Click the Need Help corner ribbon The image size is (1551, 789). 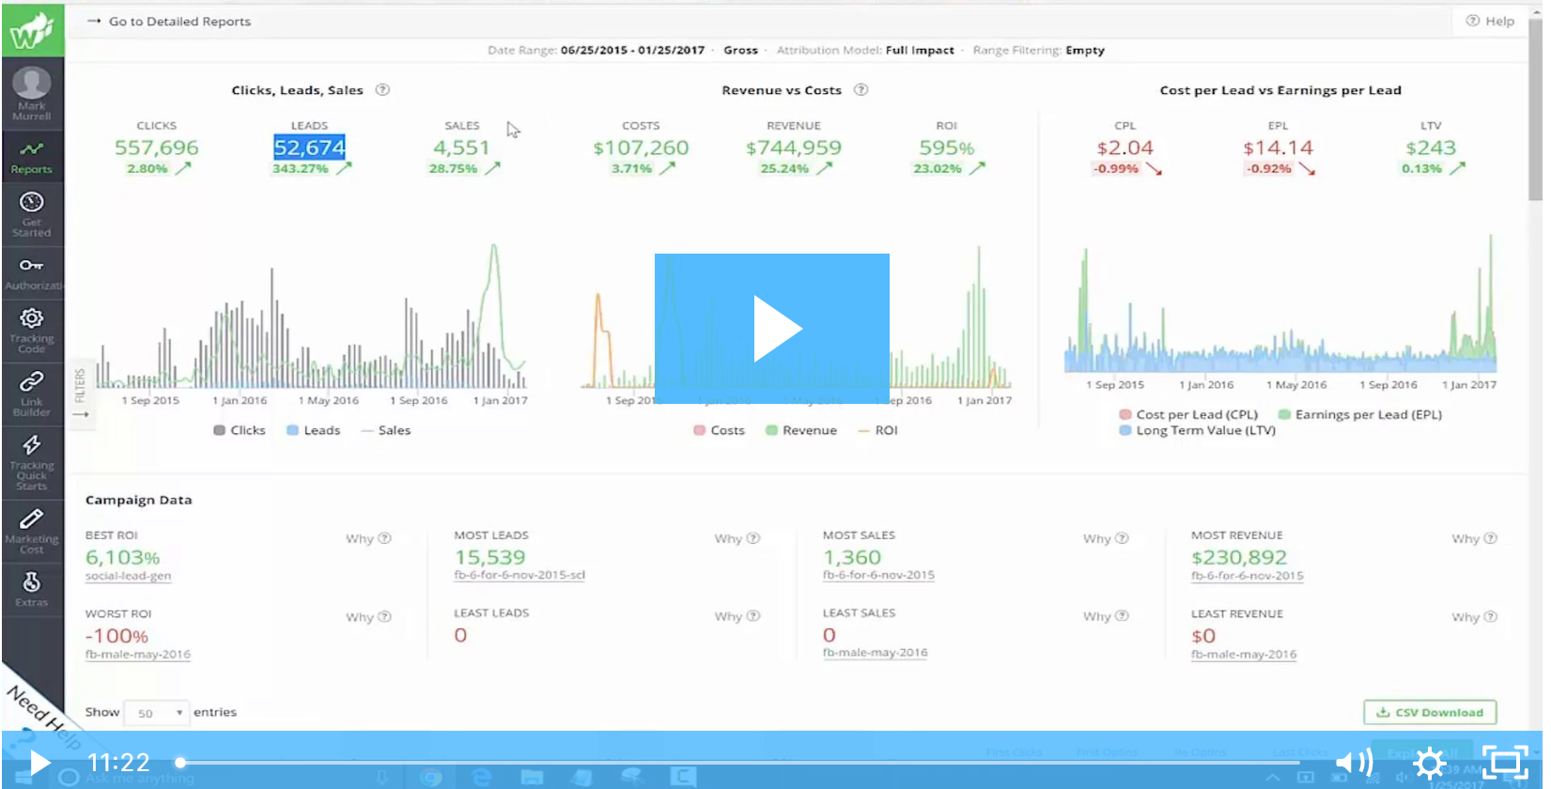42,719
